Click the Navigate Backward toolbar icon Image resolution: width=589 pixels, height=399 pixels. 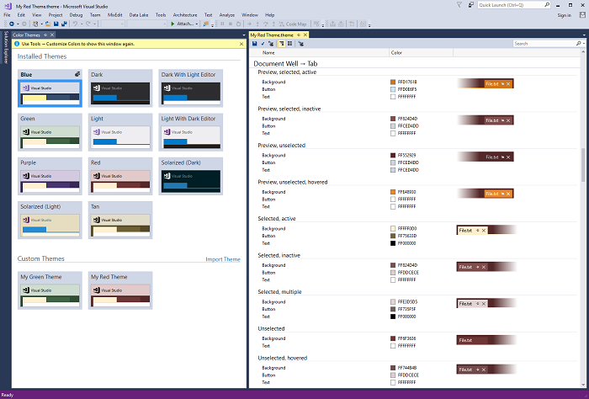click(x=12, y=24)
